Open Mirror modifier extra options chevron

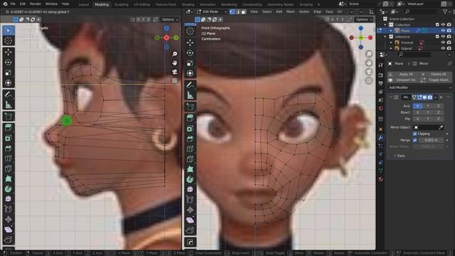(x=435, y=97)
